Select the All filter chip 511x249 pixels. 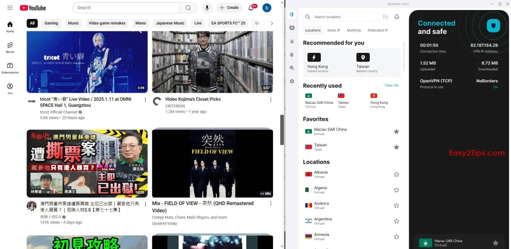[32, 23]
